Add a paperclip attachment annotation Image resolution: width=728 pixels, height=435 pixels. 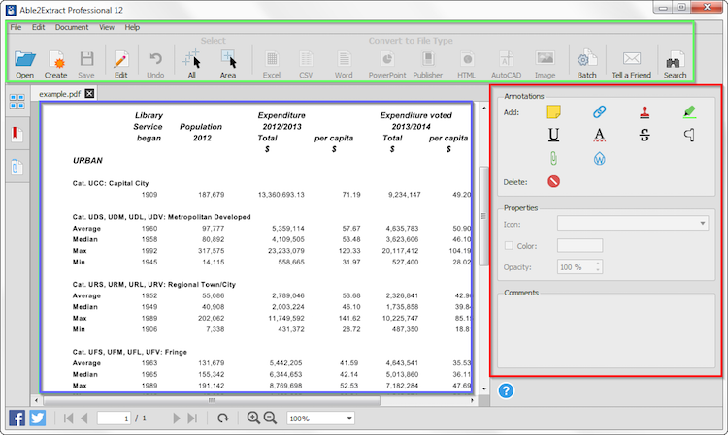(x=553, y=158)
